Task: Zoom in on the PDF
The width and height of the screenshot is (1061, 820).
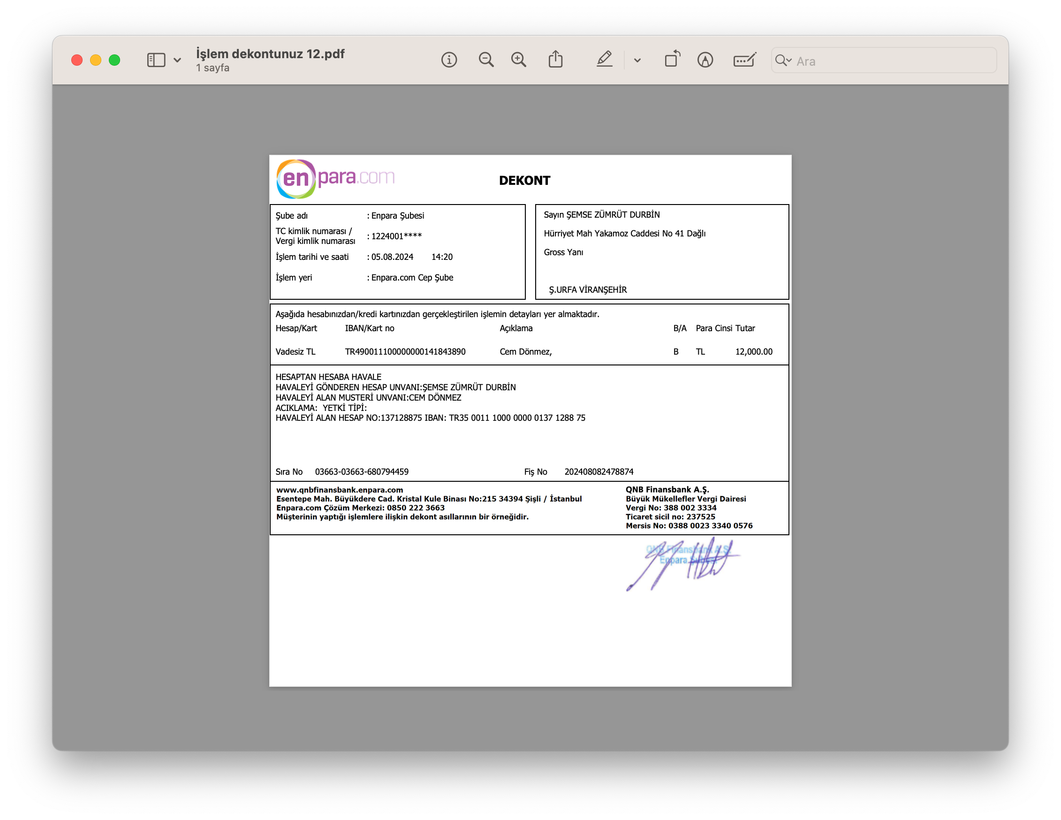Action: 519,60
